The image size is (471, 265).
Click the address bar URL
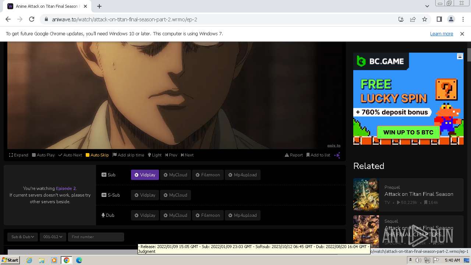click(125, 20)
